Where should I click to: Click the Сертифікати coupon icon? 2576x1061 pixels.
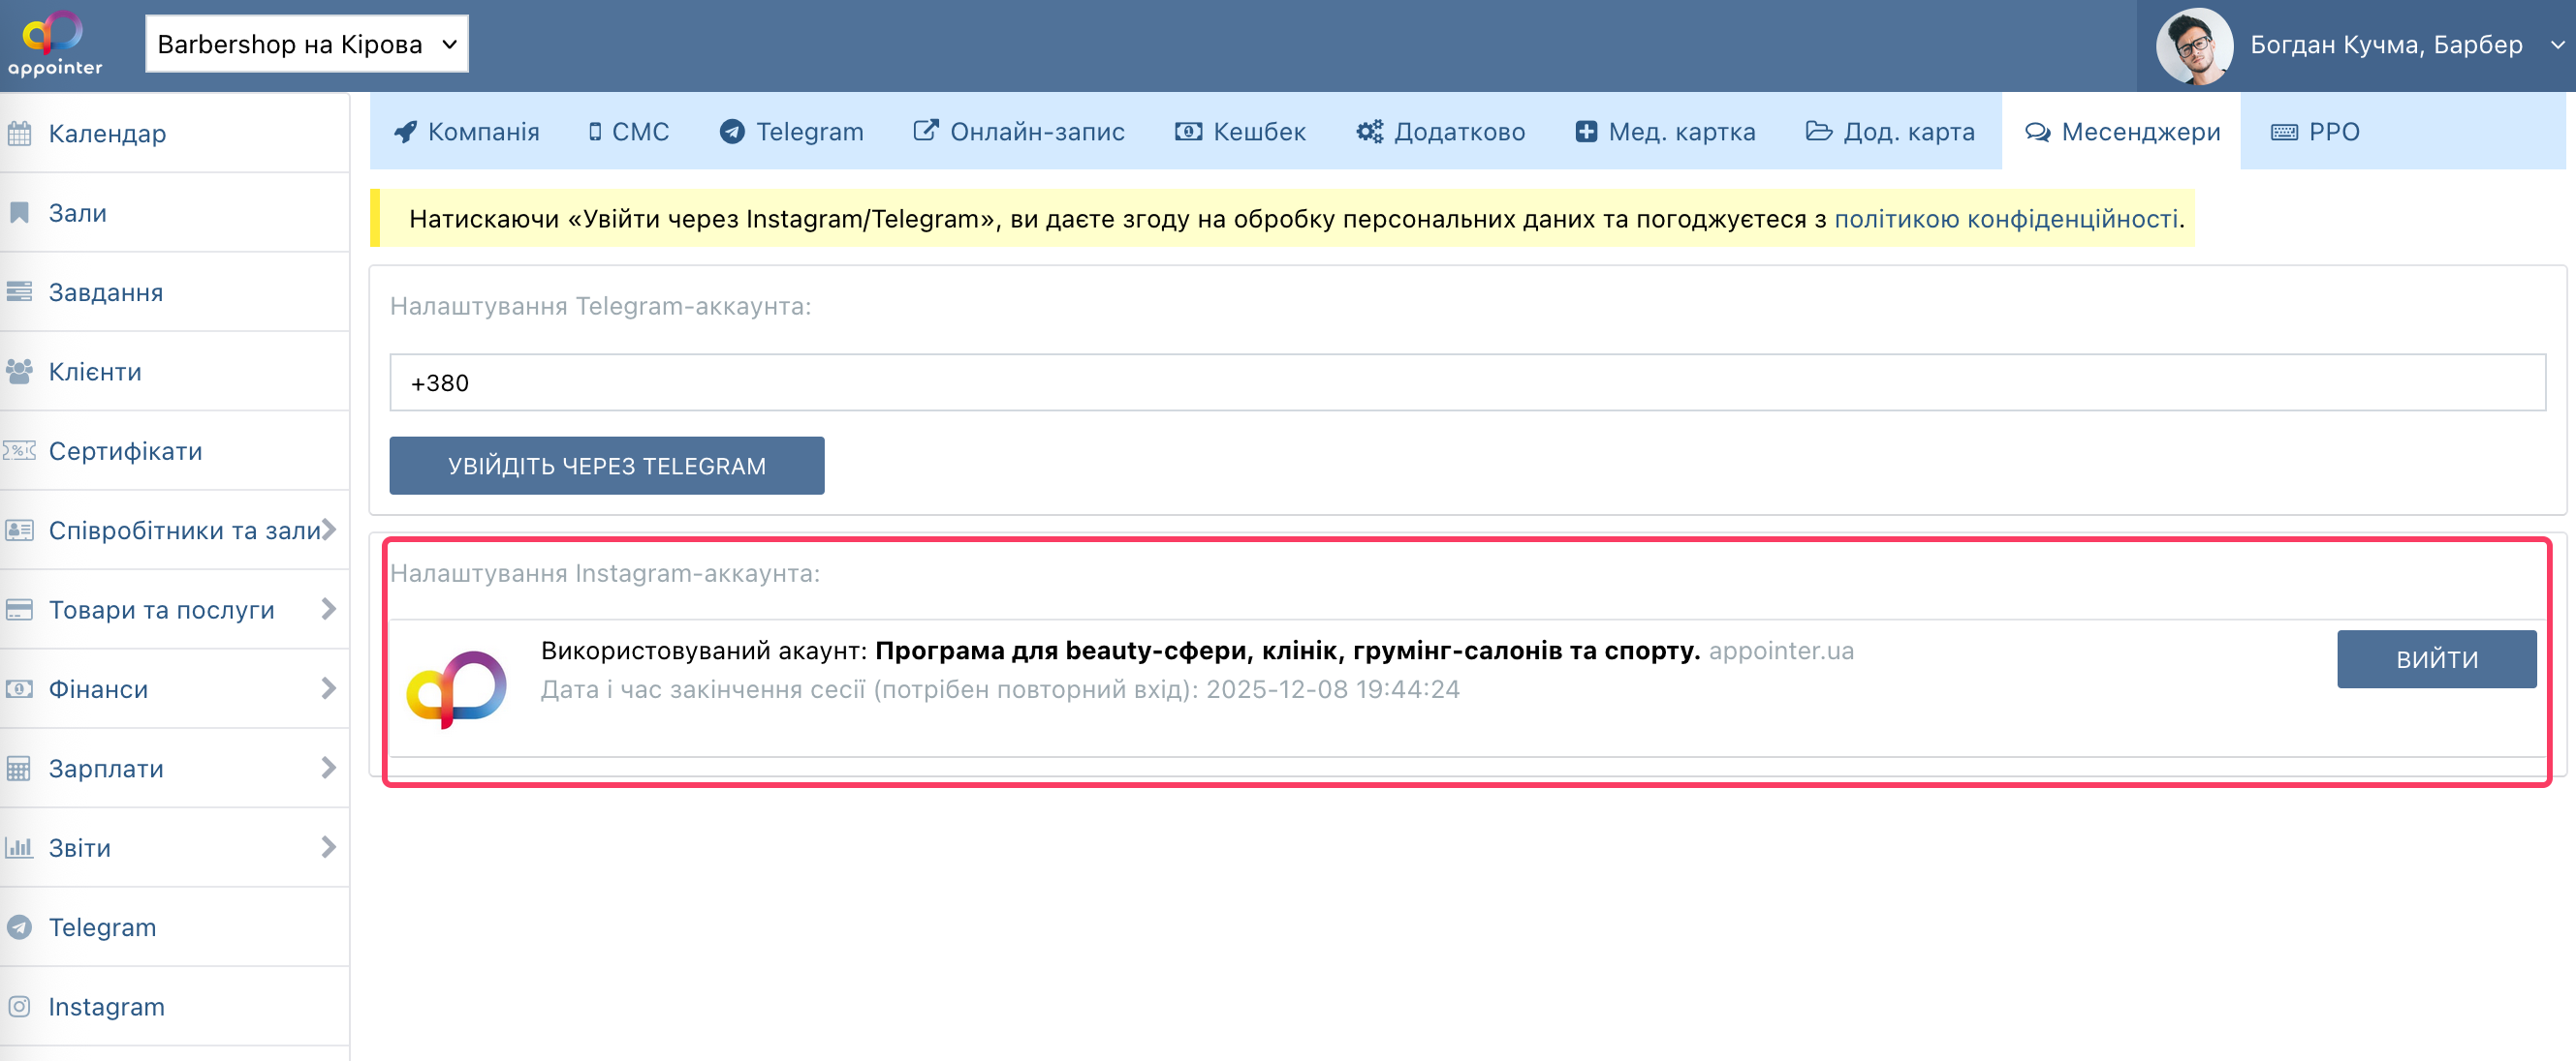[19, 450]
